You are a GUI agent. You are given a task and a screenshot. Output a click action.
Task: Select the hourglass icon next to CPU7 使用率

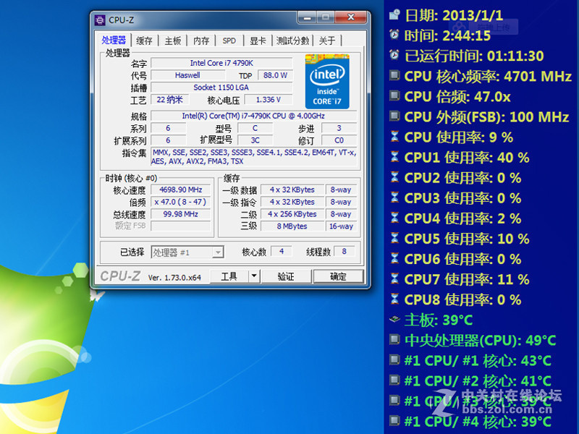point(394,278)
